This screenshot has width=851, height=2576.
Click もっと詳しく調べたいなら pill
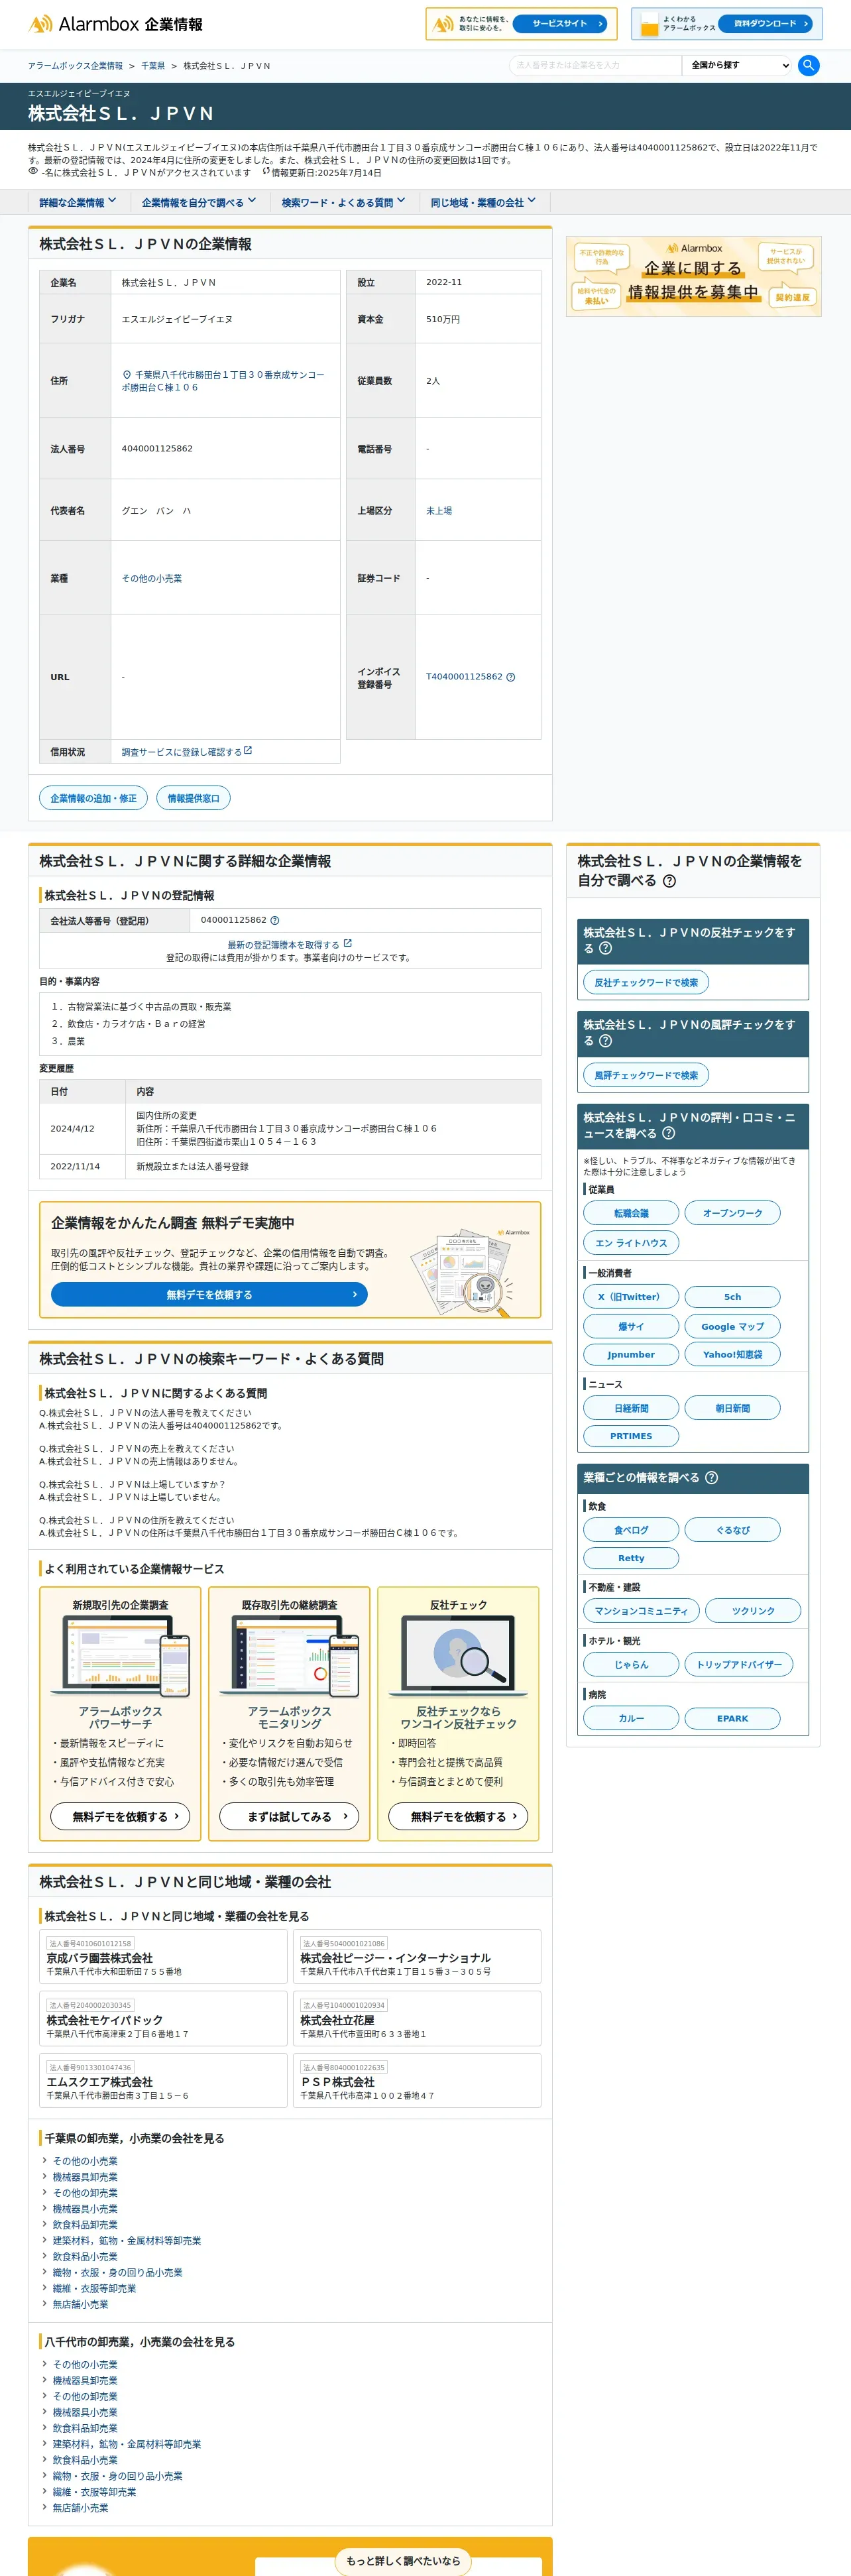coord(403,2561)
